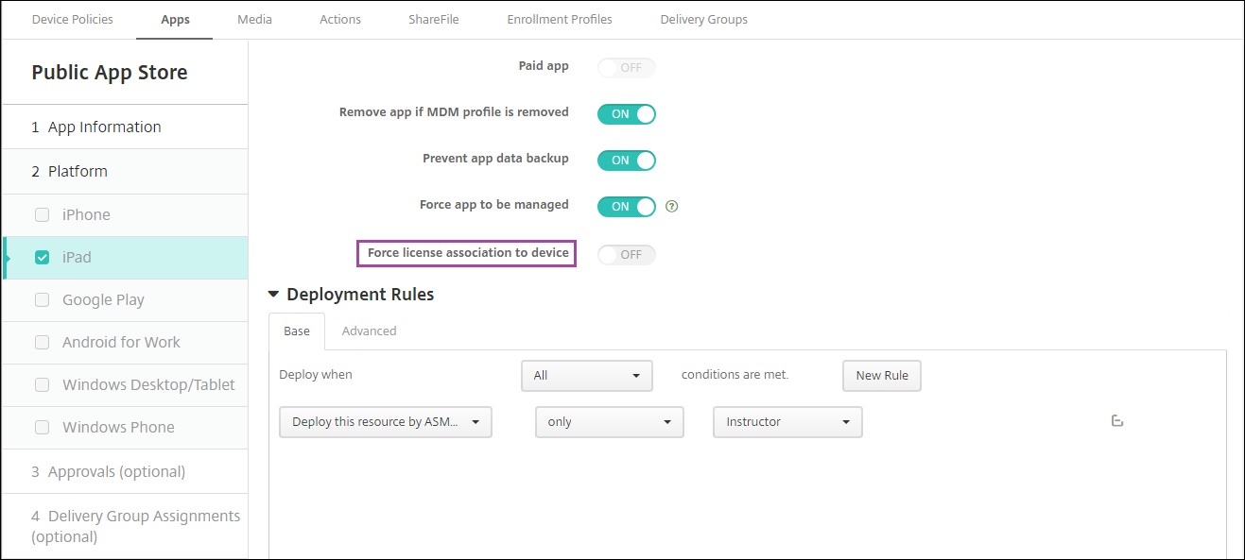Expand the Instructor dropdown
Image resolution: width=1245 pixels, height=560 pixels.
(x=787, y=422)
